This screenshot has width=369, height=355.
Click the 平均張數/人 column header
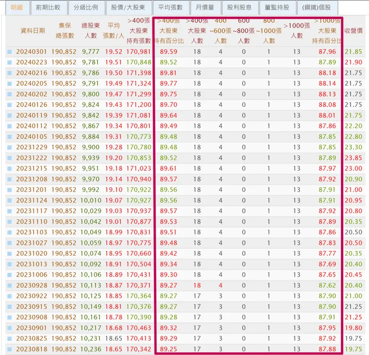113,30
